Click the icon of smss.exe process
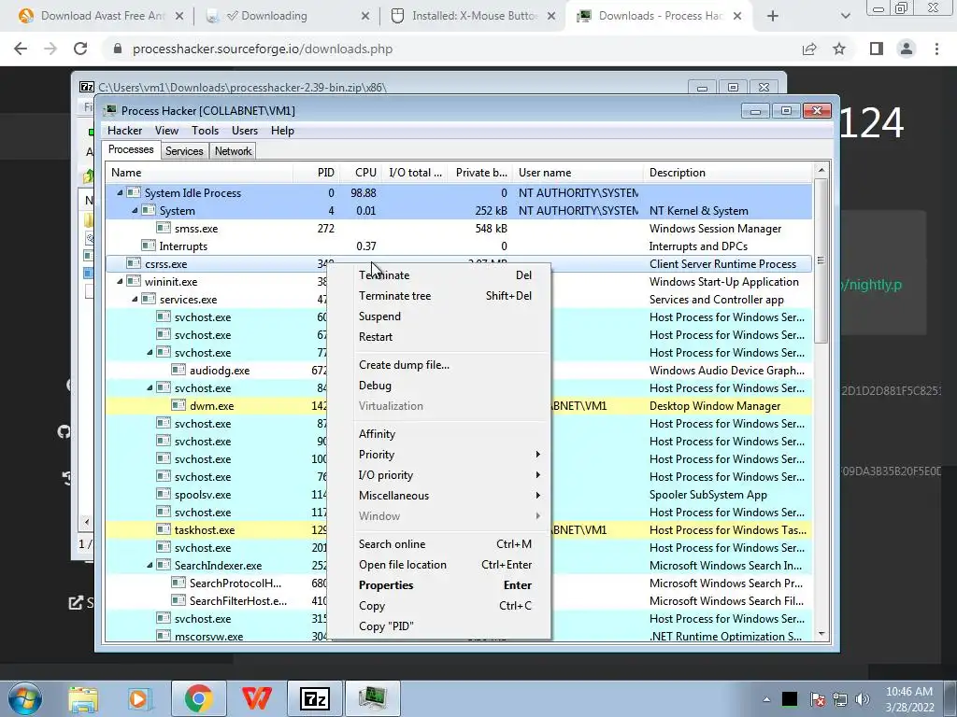The image size is (957, 717). 163,228
